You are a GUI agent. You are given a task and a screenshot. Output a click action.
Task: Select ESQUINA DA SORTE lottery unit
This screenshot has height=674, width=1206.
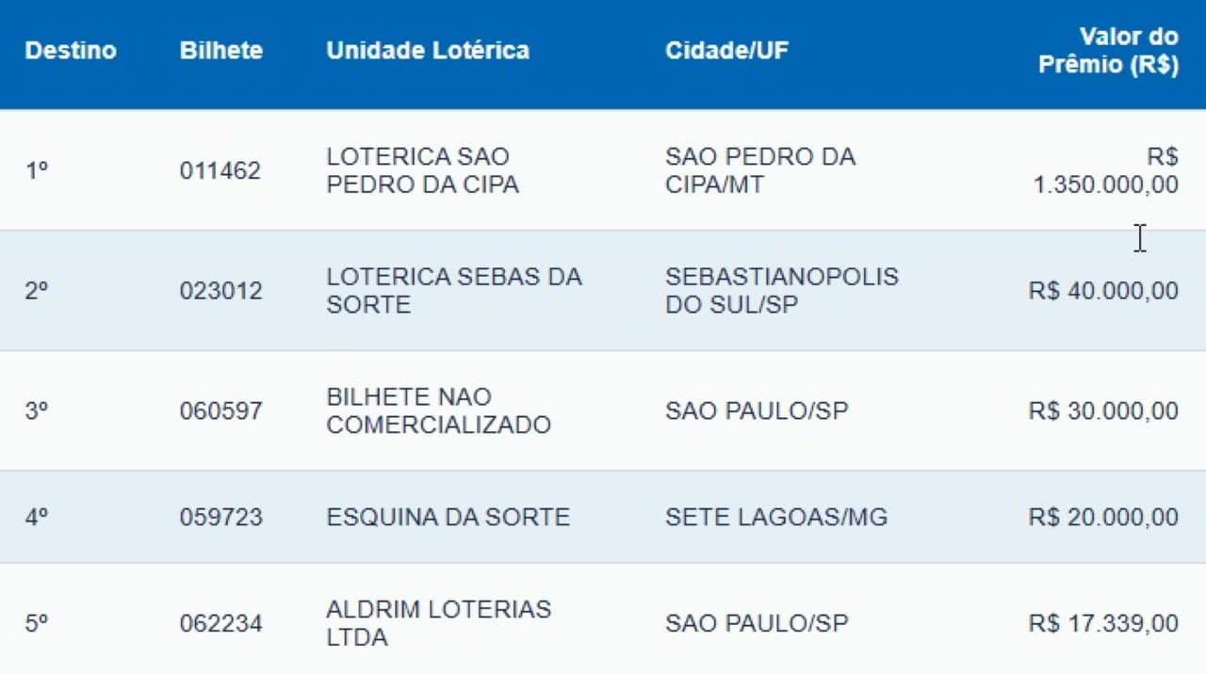coord(448,518)
